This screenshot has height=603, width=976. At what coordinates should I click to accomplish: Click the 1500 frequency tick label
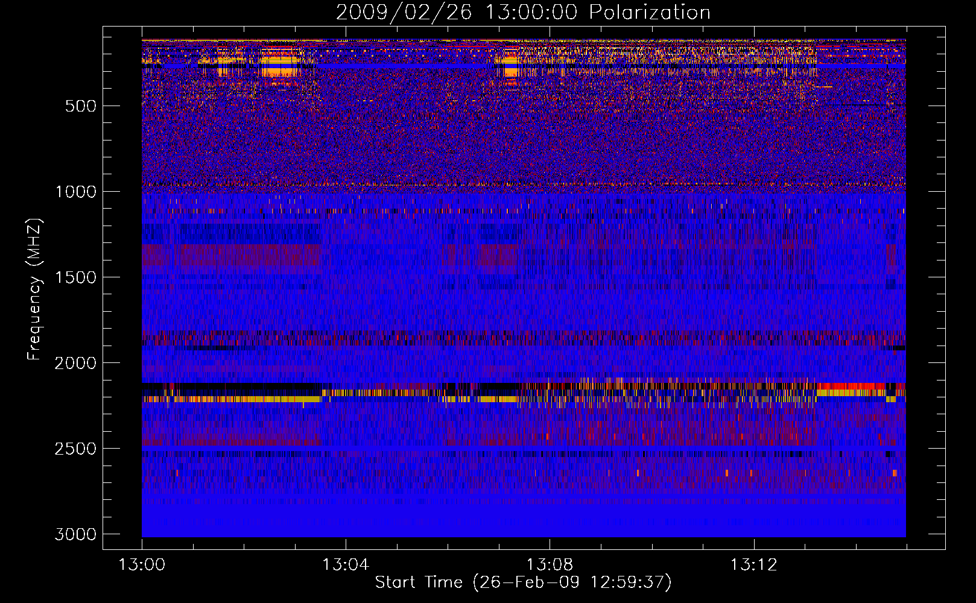click(75, 277)
